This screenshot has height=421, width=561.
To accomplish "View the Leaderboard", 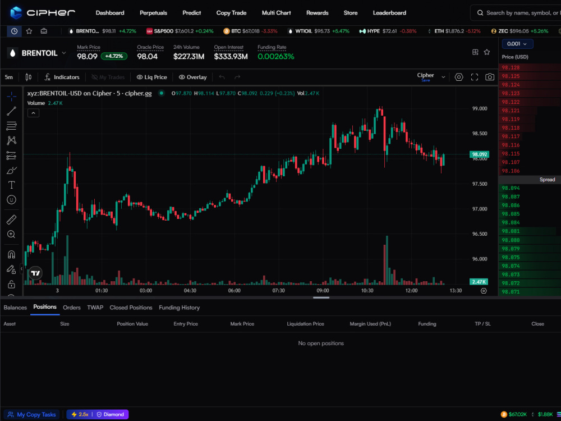I will pos(389,13).
